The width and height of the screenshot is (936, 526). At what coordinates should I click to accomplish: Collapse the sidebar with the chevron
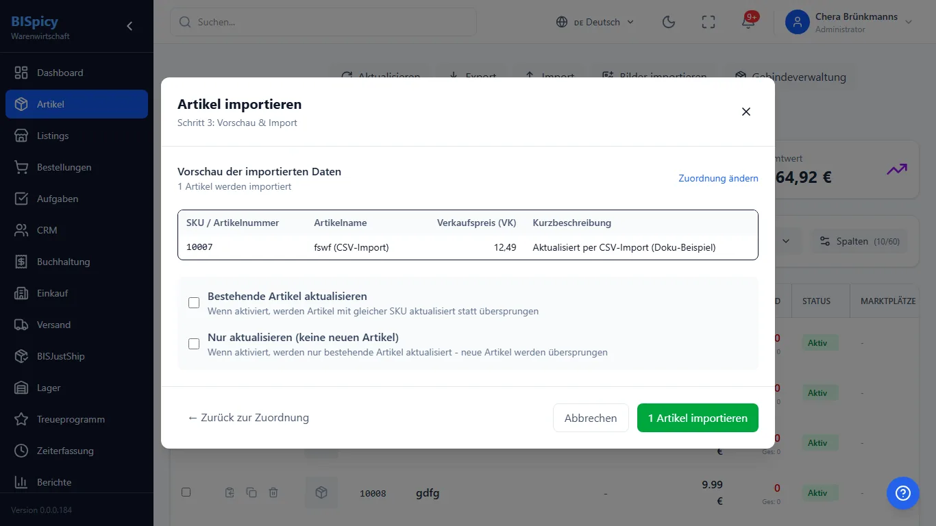click(x=130, y=26)
